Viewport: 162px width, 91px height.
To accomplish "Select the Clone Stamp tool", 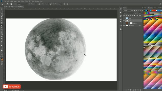I will pyautogui.click(x=2, y=27).
